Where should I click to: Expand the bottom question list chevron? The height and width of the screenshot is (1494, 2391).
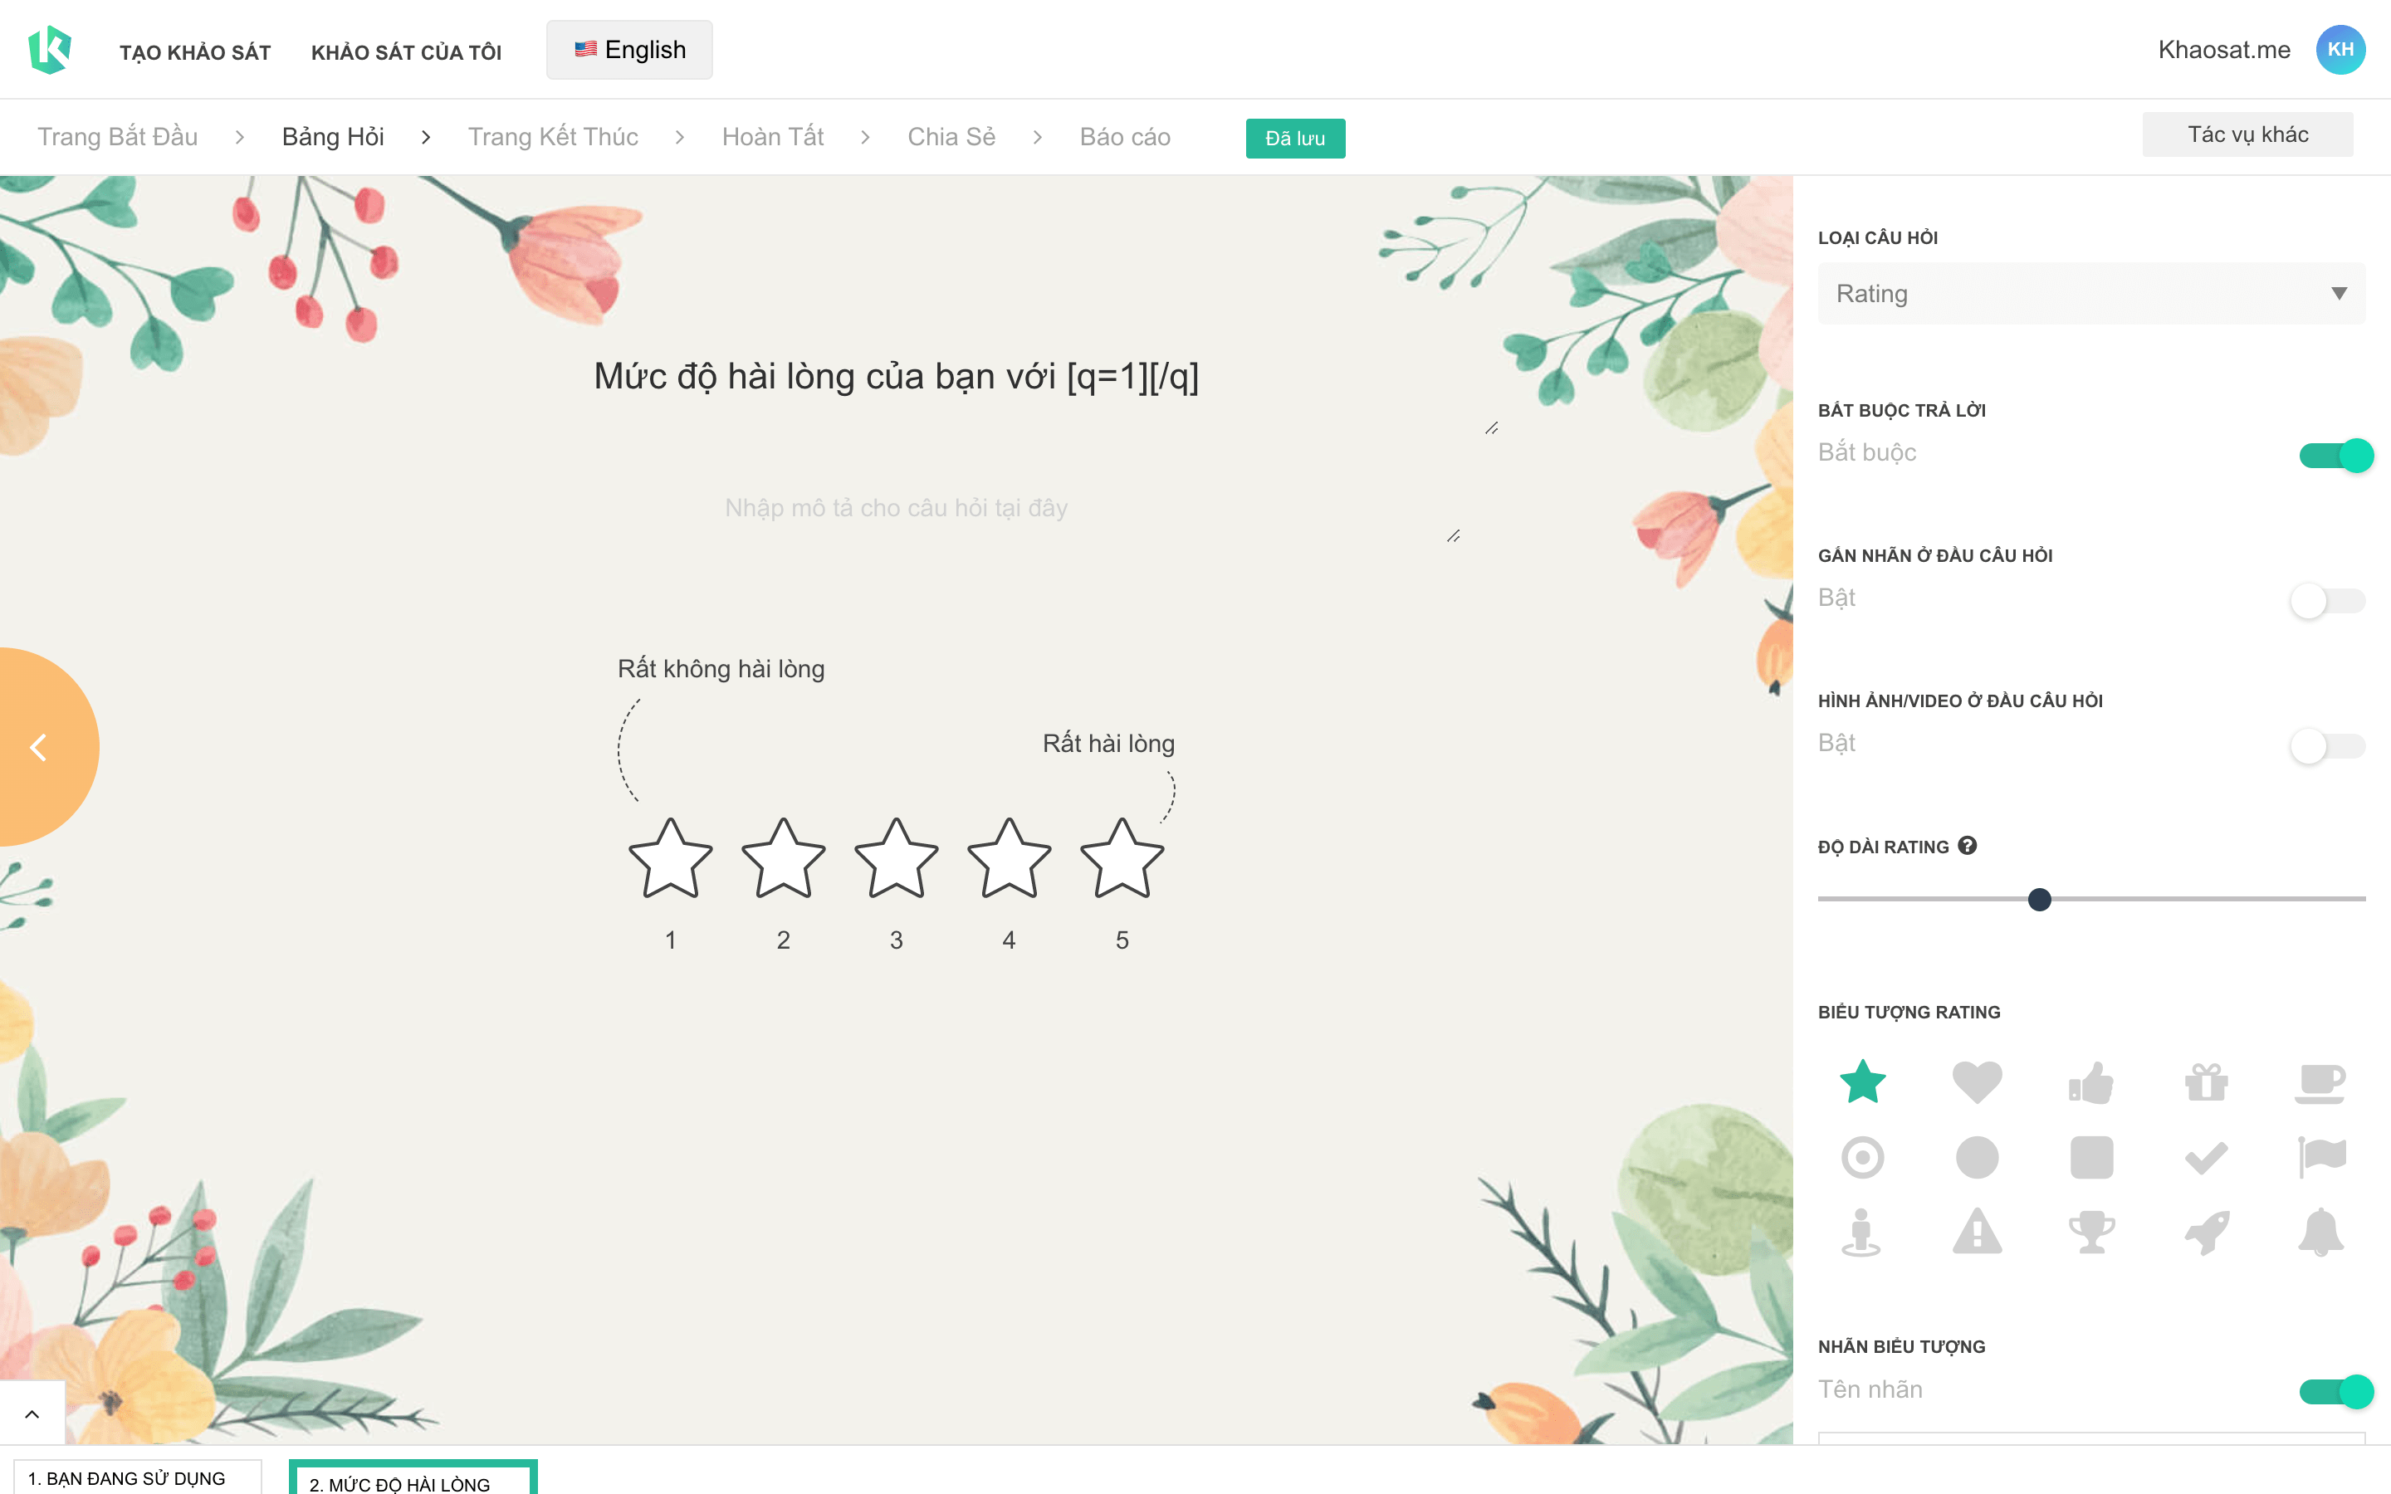click(32, 1414)
